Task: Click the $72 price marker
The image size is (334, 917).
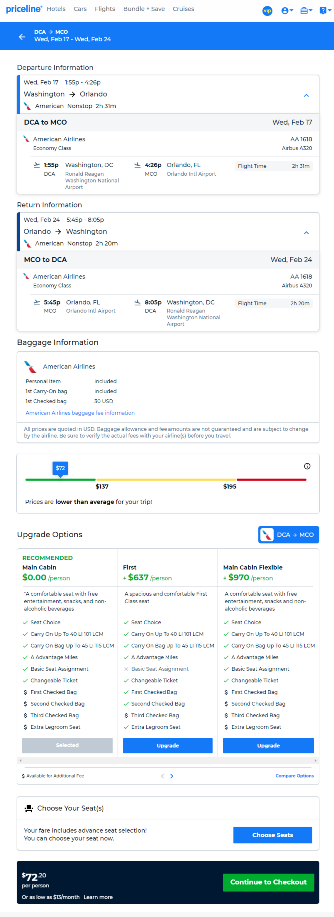Action: coord(60,469)
